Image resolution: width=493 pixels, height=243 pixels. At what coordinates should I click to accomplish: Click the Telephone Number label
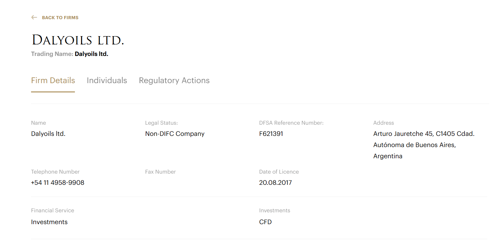tap(55, 172)
